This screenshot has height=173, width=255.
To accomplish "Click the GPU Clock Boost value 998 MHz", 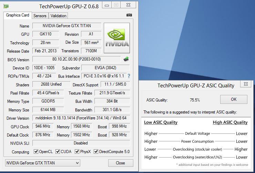I will [x=119, y=126].
